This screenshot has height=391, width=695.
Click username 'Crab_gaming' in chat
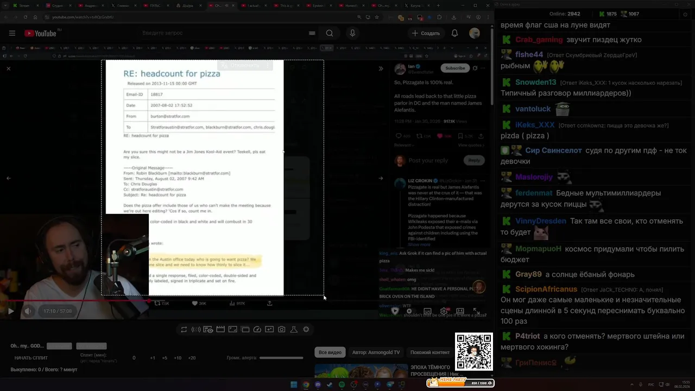click(539, 40)
